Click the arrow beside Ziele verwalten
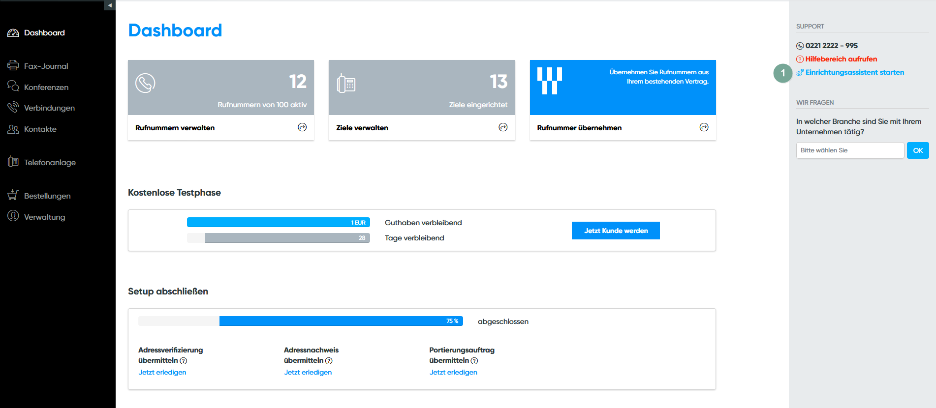Image resolution: width=936 pixels, height=408 pixels. click(x=503, y=127)
